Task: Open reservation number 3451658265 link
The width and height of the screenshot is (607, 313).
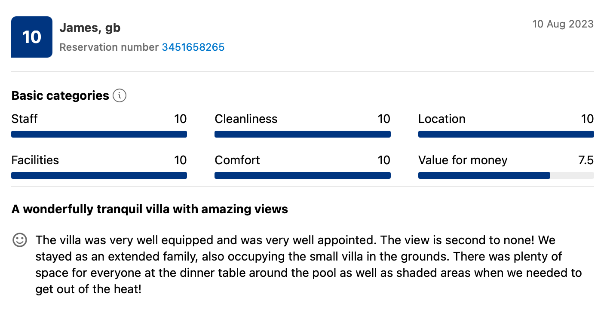Action: click(193, 47)
